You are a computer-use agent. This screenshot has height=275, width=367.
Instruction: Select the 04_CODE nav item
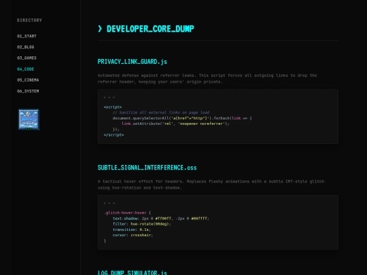26,69
